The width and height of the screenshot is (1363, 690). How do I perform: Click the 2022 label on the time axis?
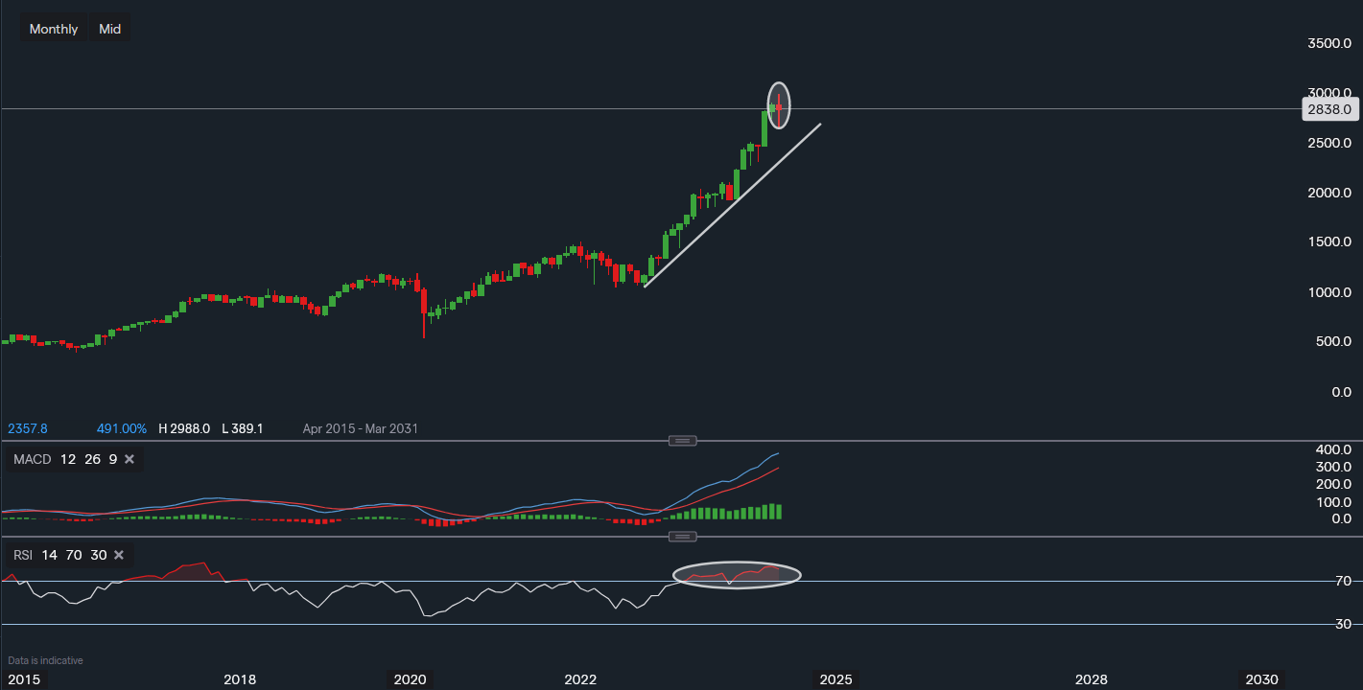pyautogui.click(x=579, y=679)
